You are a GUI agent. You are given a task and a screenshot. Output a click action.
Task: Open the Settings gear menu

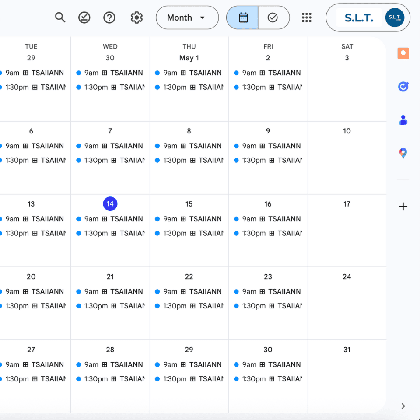click(x=136, y=17)
